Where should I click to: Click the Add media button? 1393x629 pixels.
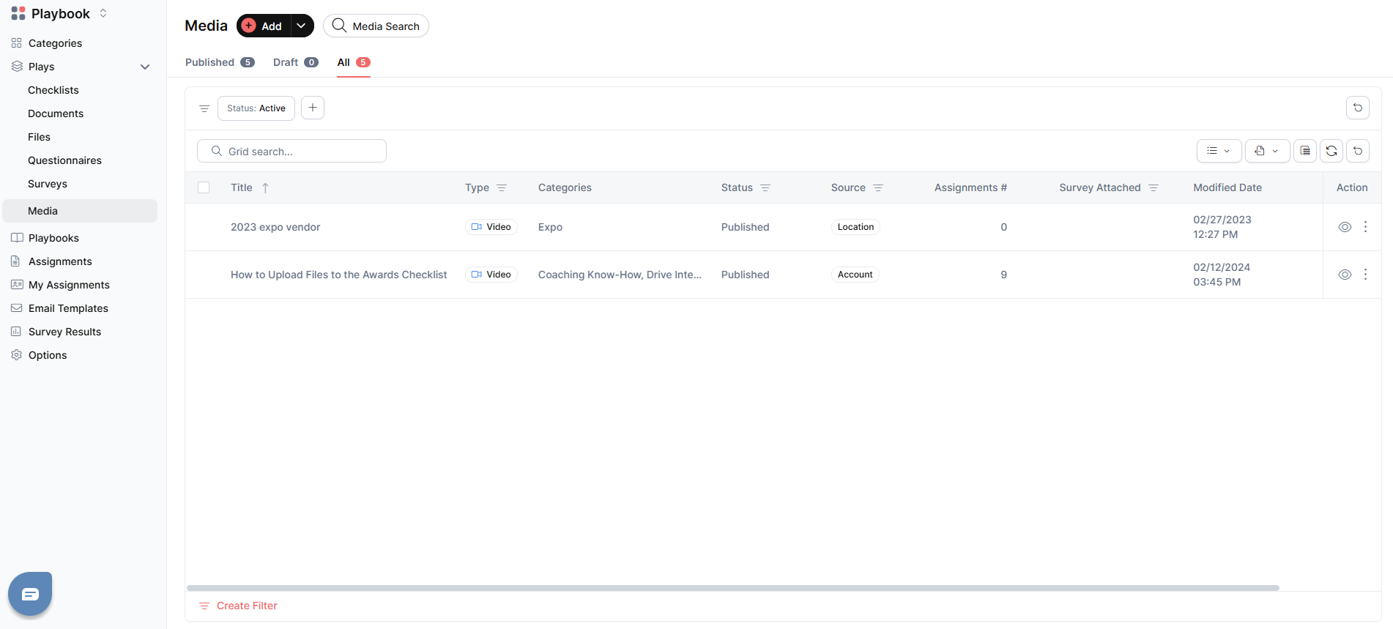264,26
